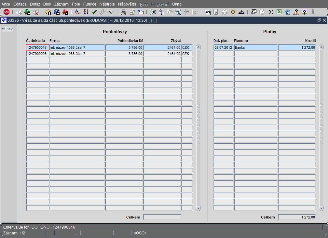This screenshot has width=328, height=238.
Task: Click the red EXIT stop-sign icon
Action: (x=7, y=12)
